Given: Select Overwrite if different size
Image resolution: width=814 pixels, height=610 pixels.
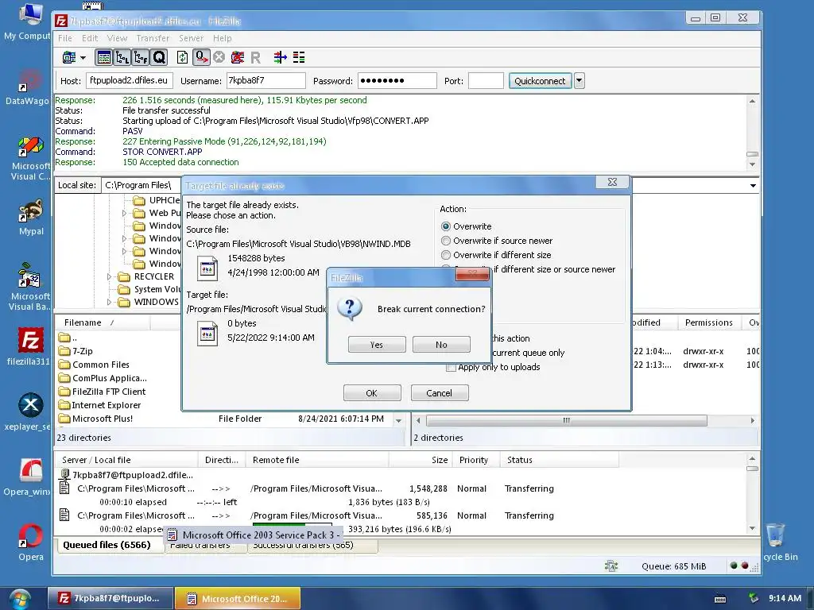Looking at the screenshot, I should (x=445, y=255).
